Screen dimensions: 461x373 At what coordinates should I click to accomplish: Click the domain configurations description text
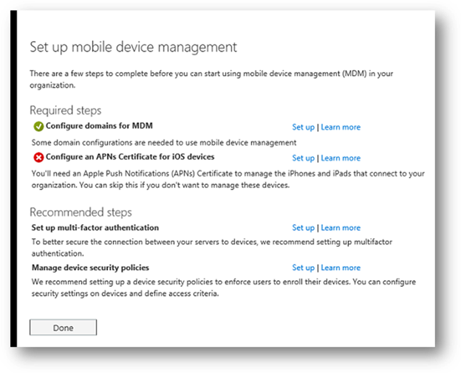163,142
